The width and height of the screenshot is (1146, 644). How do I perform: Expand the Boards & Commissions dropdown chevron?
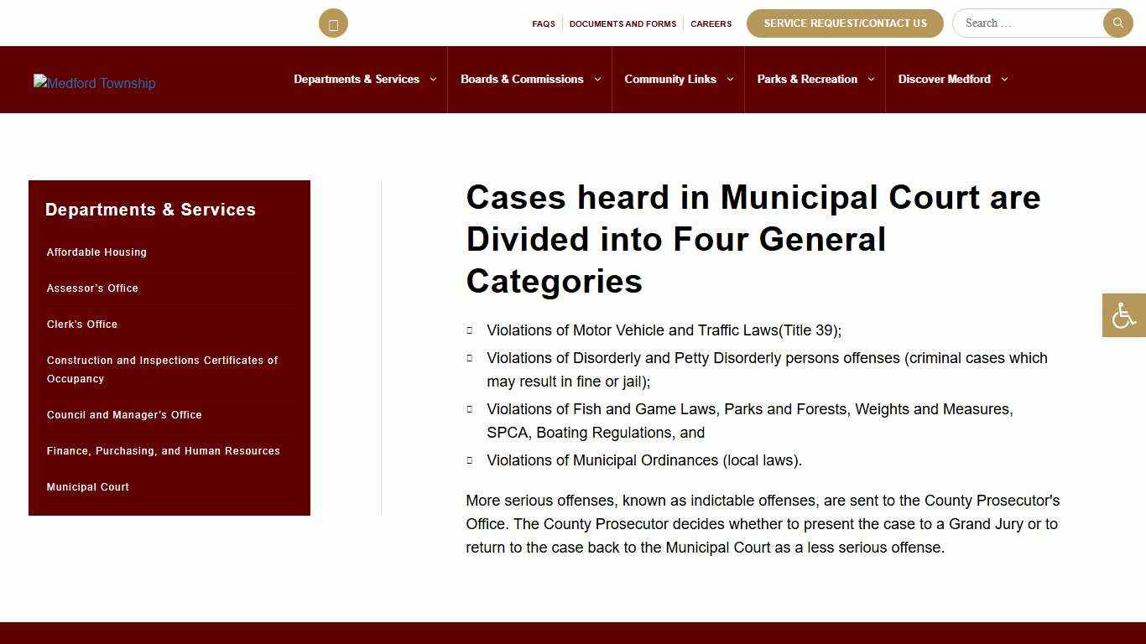pyautogui.click(x=597, y=79)
